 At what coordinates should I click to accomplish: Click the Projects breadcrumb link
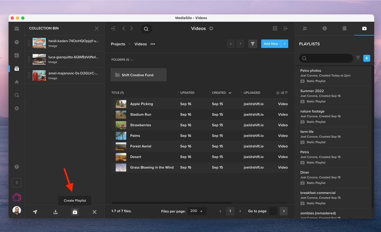(x=118, y=44)
